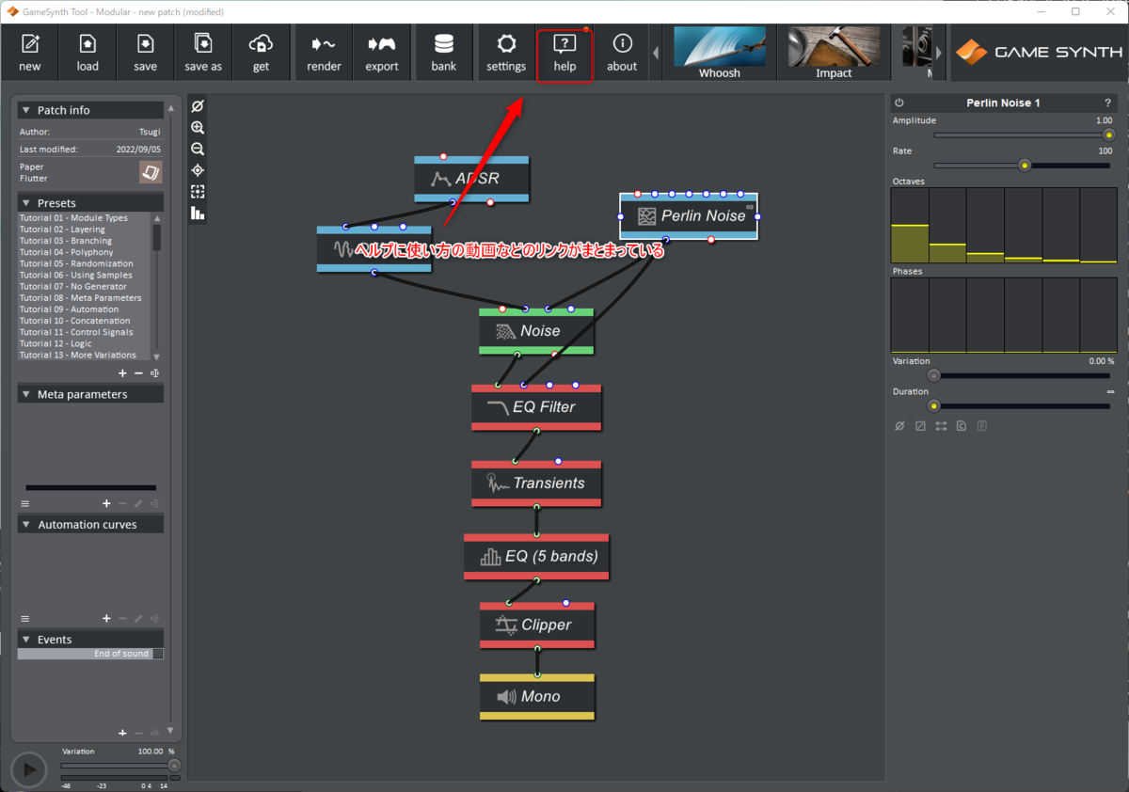This screenshot has height=792, width=1129.
Task: Add an event with plus icon
Action: [x=122, y=733]
